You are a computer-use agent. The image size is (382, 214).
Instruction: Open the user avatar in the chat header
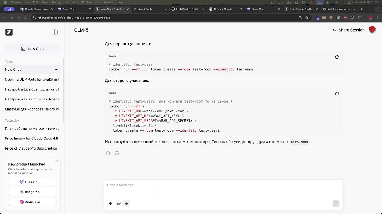[372, 30]
